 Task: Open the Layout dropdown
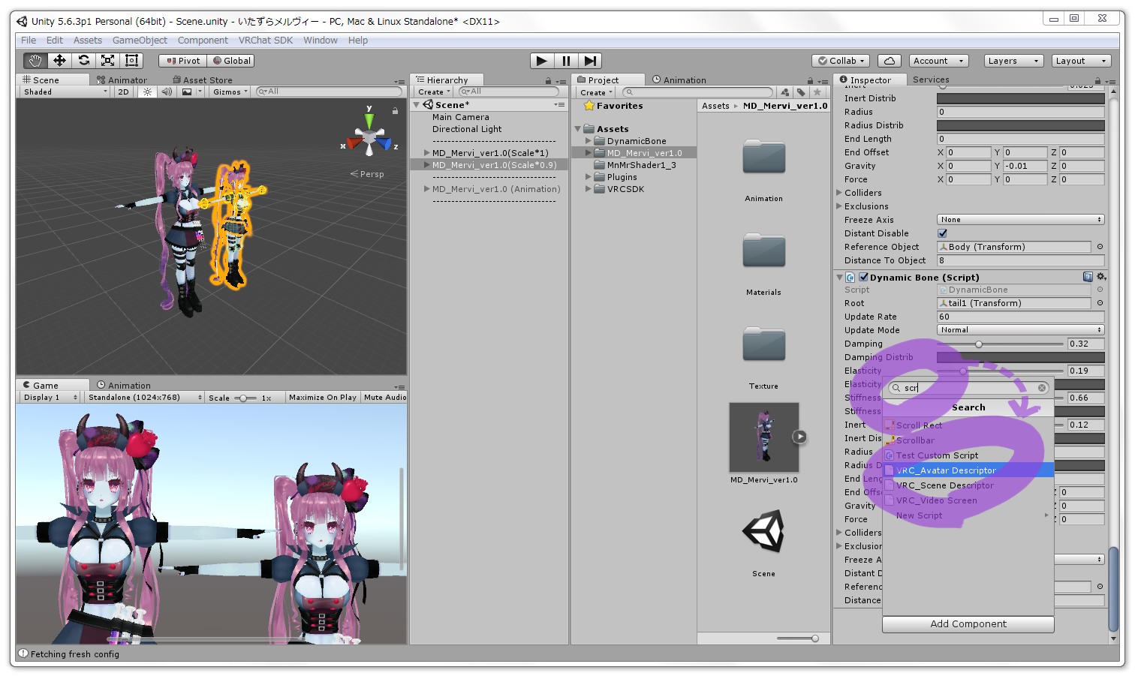coord(1080,61)
